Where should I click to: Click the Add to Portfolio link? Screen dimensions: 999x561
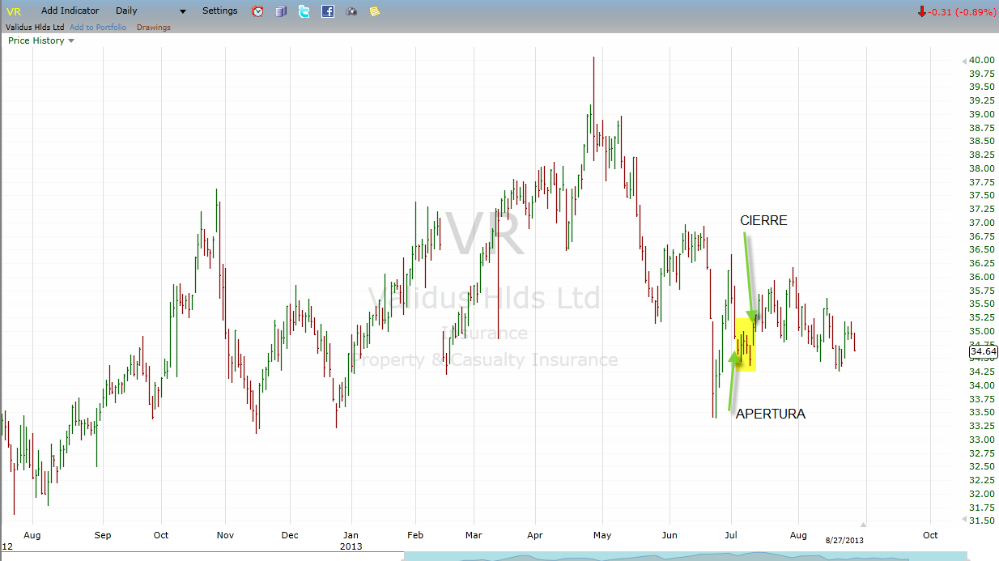tap(98, 28)
